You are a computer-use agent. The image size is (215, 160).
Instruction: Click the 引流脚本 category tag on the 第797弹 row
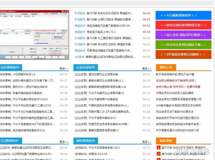click(x=80, y=13)
